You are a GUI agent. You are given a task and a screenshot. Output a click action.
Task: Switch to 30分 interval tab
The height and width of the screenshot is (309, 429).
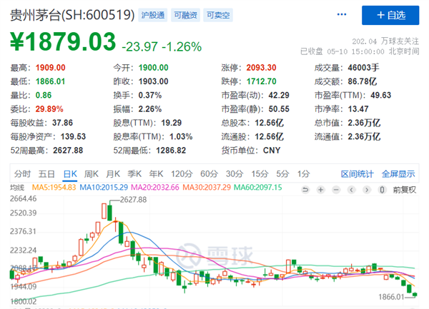tap(235, 174)
